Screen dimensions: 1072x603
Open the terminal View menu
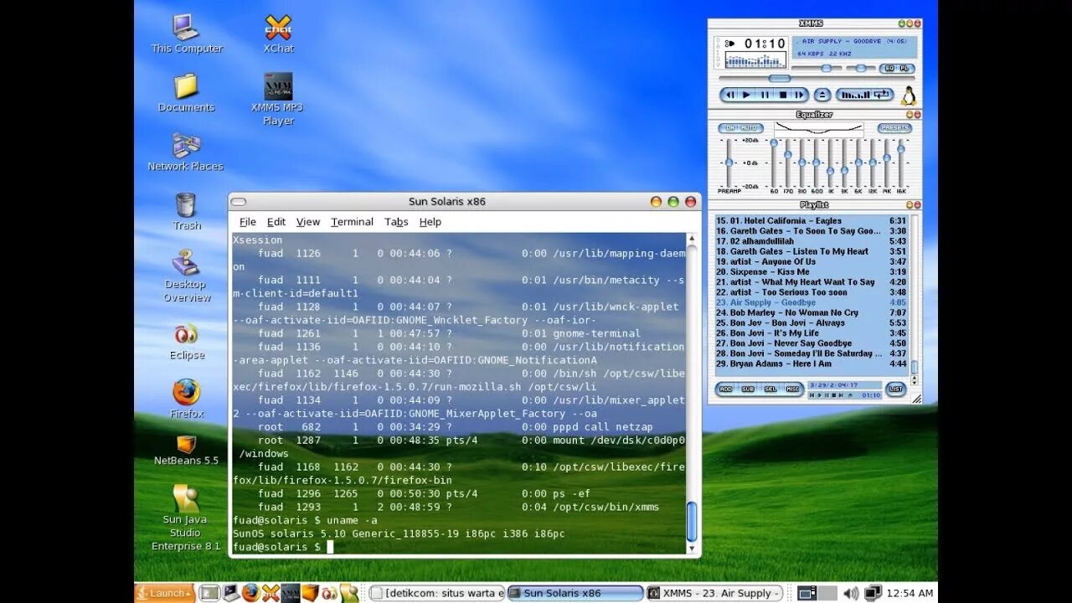(308, 222)
